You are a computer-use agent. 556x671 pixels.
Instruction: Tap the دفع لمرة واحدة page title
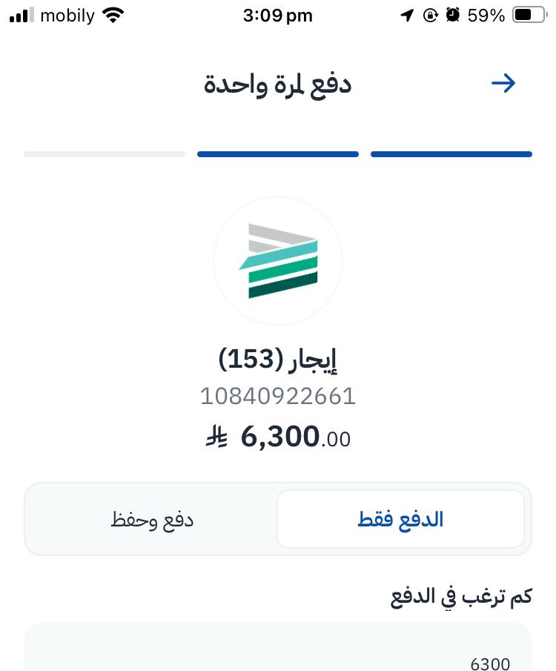tap(278, 84)
